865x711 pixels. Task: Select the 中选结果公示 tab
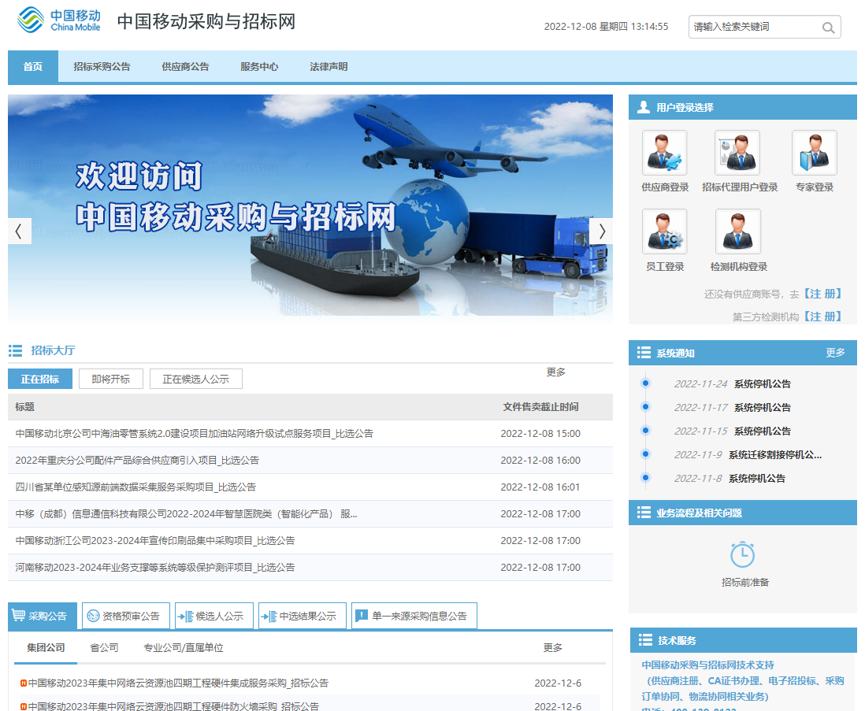pyautogui.click(x=303, y=617)
